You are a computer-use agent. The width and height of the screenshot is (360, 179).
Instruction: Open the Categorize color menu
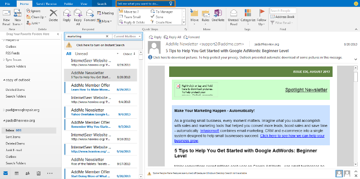pos(248,17)
